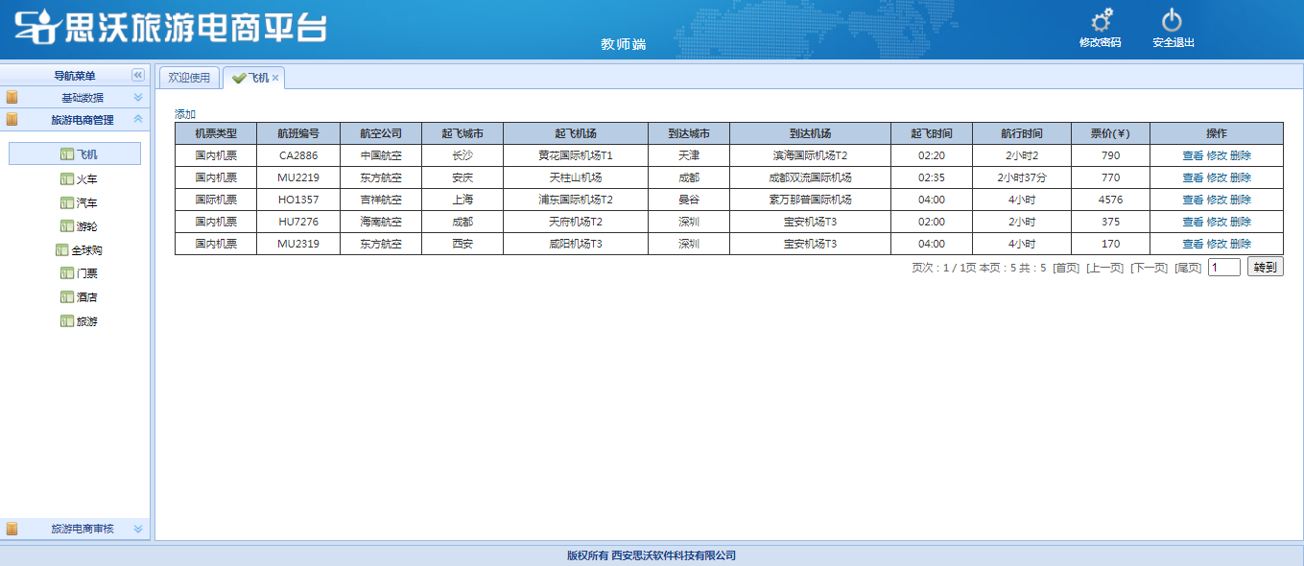
Task: Expand the 旅游电商审核 panel
Action: click(x=137, y=529)
